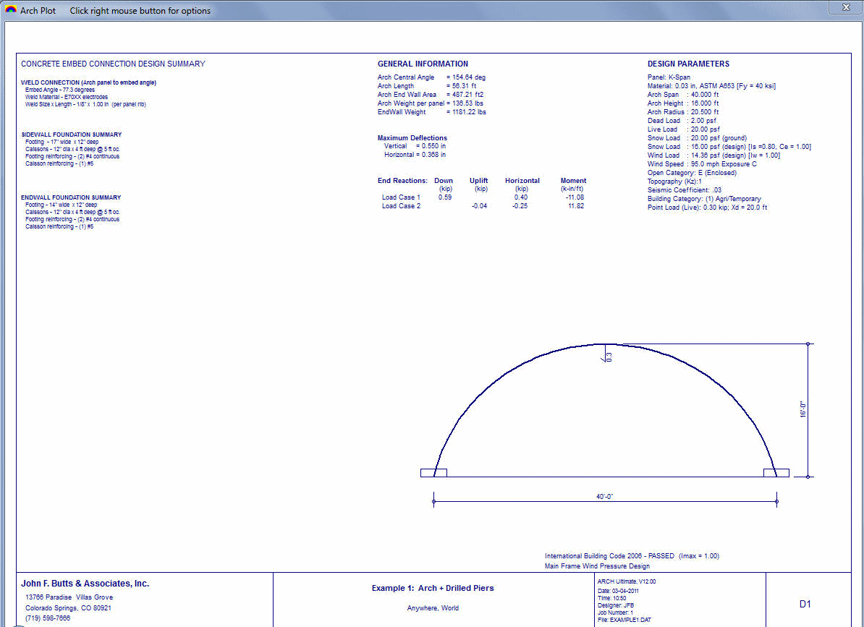Select the Example 1: Arch + Drilled Piers title
Viewport: 864px width, 627px height.
(x=432, y=588)
